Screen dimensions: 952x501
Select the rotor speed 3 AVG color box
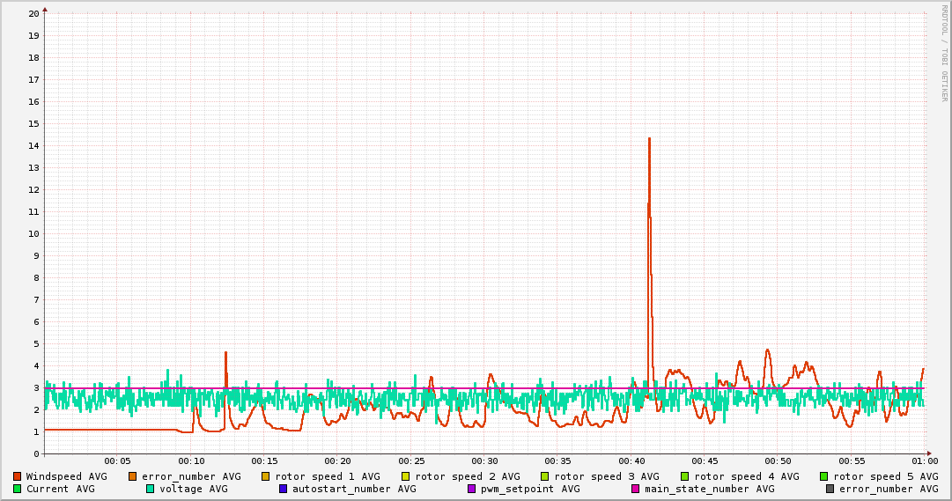pos(545,476)
